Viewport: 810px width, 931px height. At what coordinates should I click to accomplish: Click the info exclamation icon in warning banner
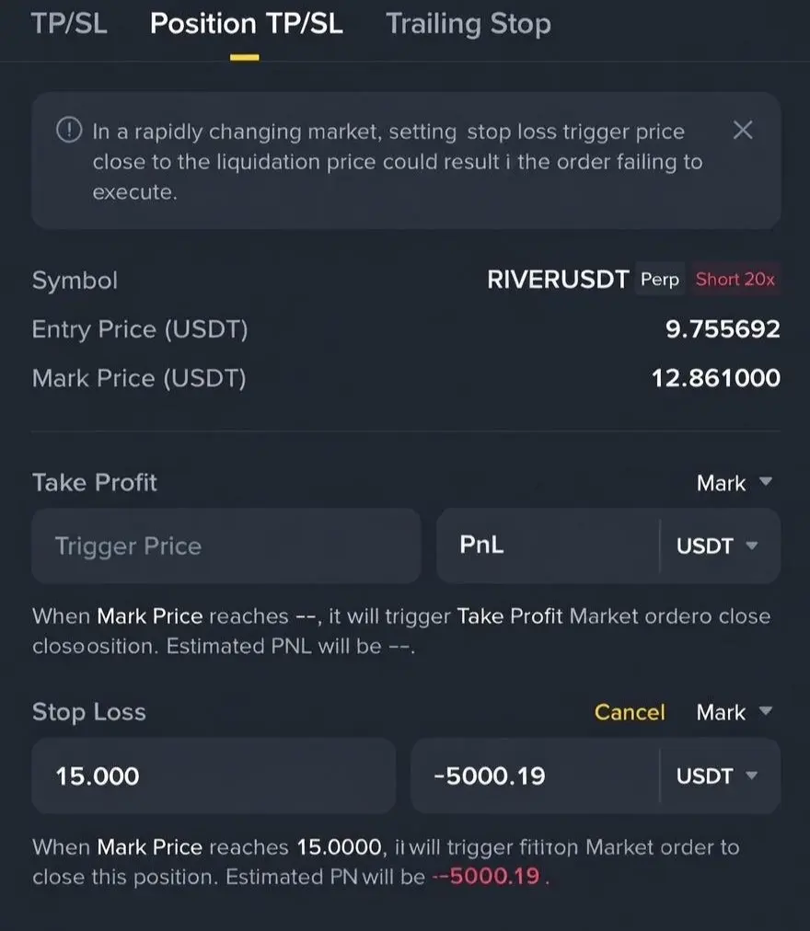(69, 130)
